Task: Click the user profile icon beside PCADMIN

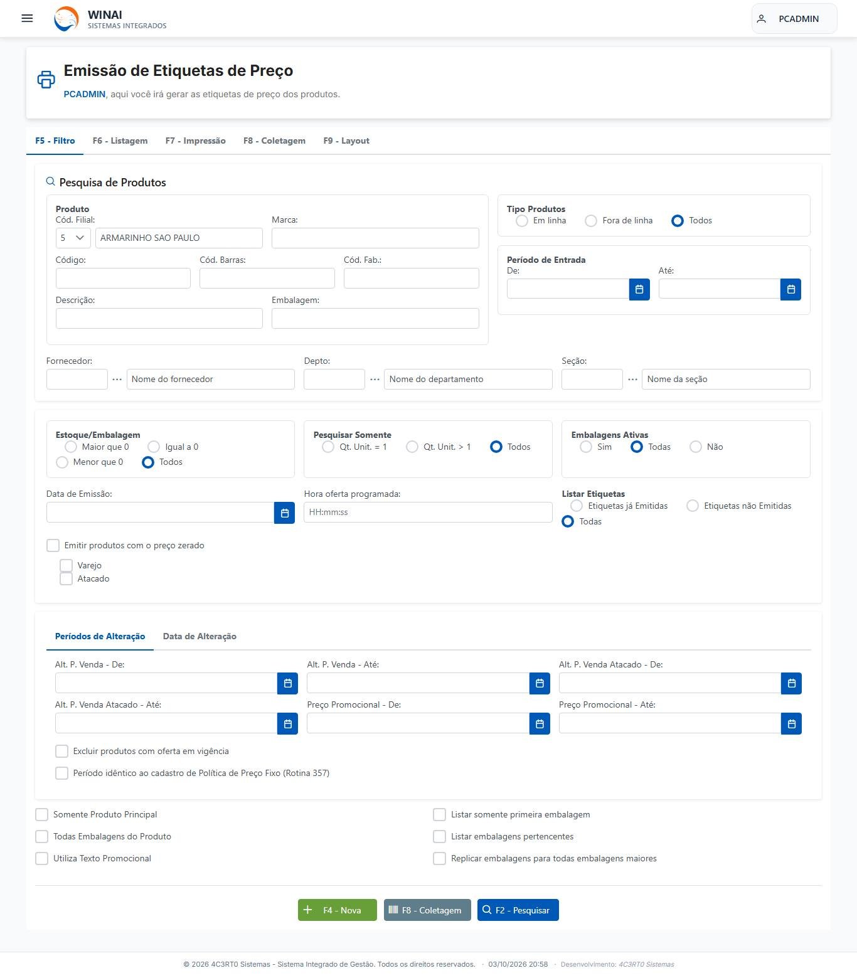Action: coord(761,19)
